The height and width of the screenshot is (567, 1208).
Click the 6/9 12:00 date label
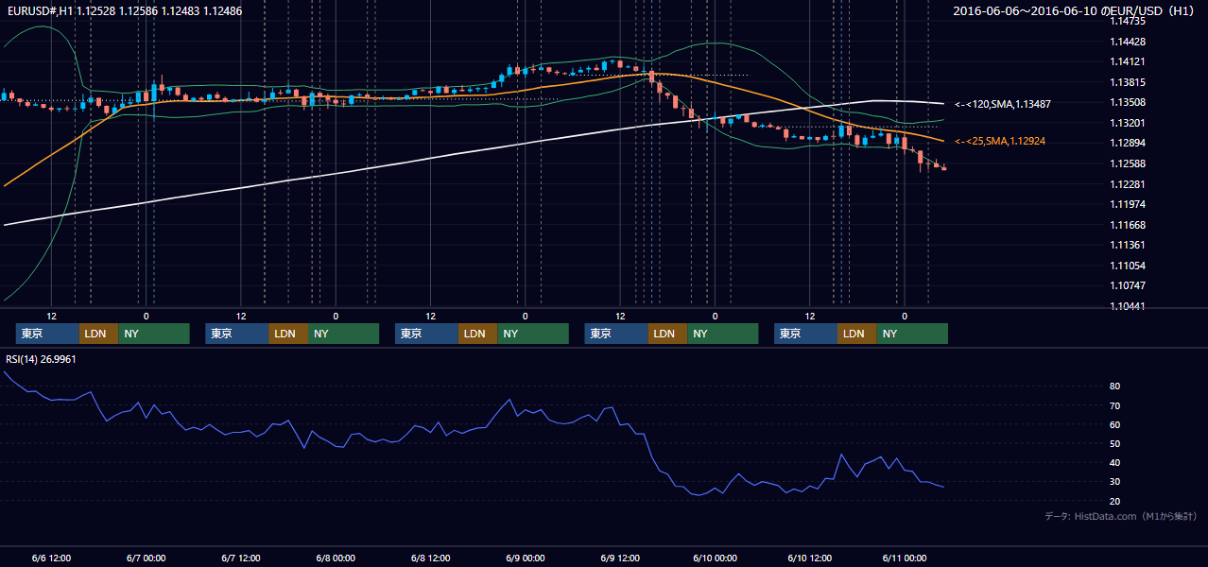pos(620,558)
